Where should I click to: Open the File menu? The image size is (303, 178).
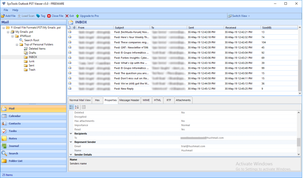tap(6, 10)
